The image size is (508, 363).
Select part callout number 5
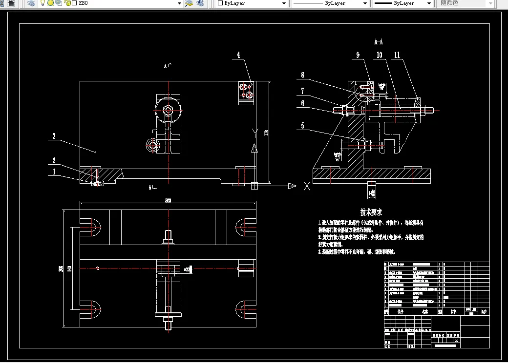(302, 126)
